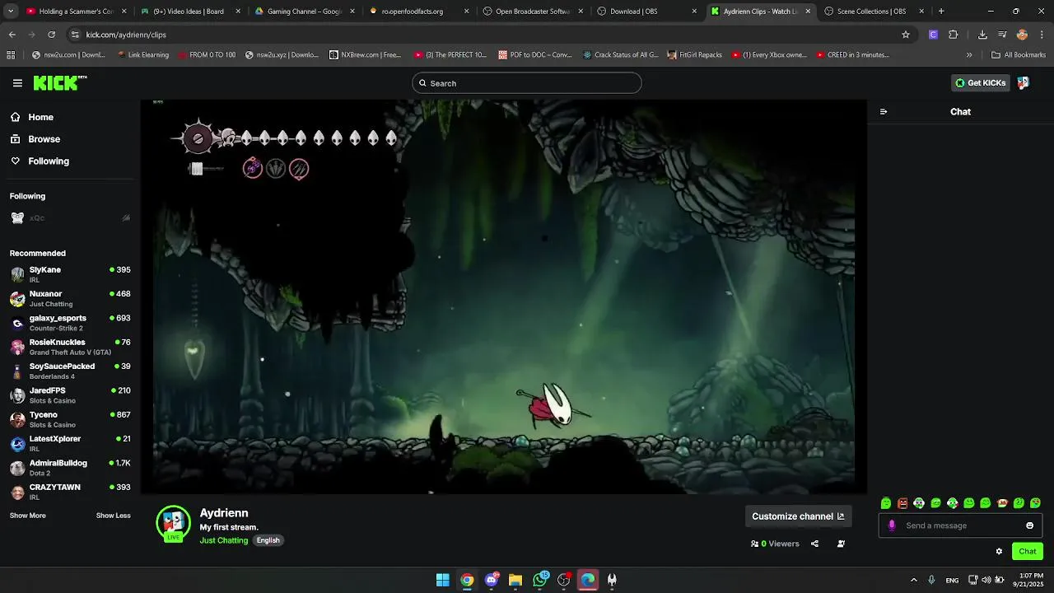Open Tyceno recommended channel
The height and width of the screenshot is (593, 1054).
[70, 419]
